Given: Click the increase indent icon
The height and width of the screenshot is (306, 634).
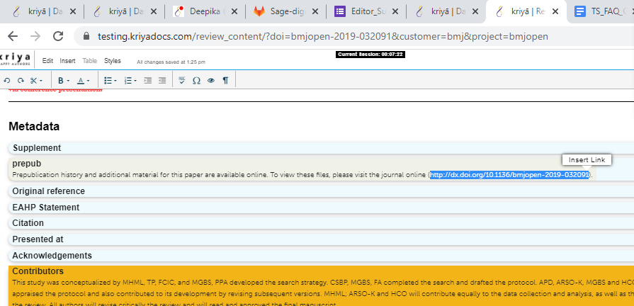Looking at the screenshot, I should tap(148, 81).
